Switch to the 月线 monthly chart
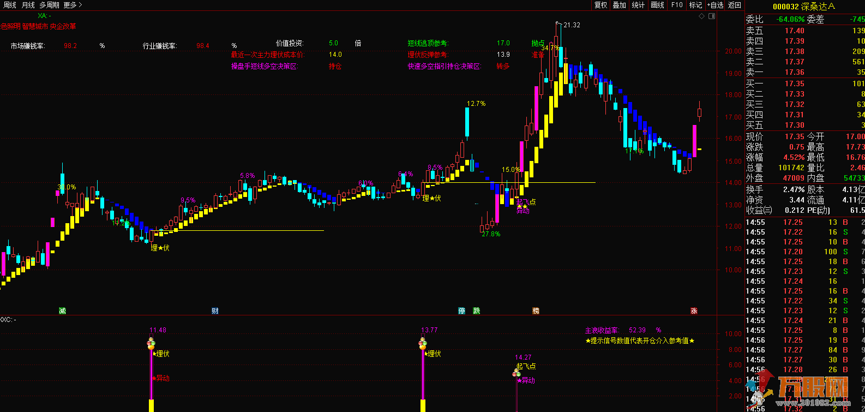The image size is (865, 412). point(28,5)
